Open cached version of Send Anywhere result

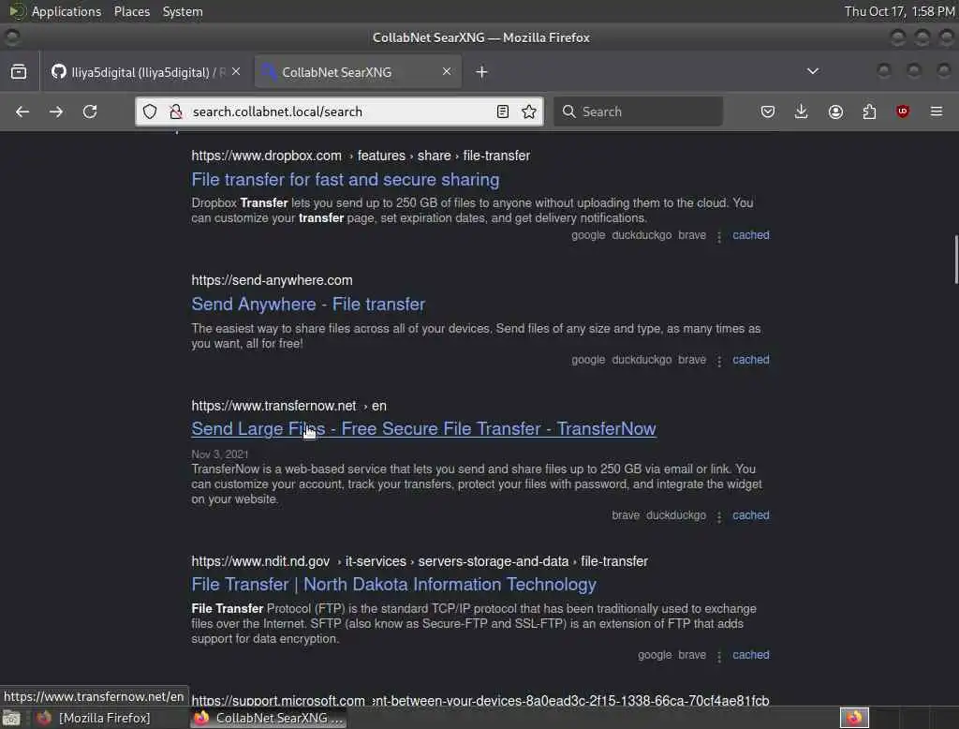[x=751, y=360]
